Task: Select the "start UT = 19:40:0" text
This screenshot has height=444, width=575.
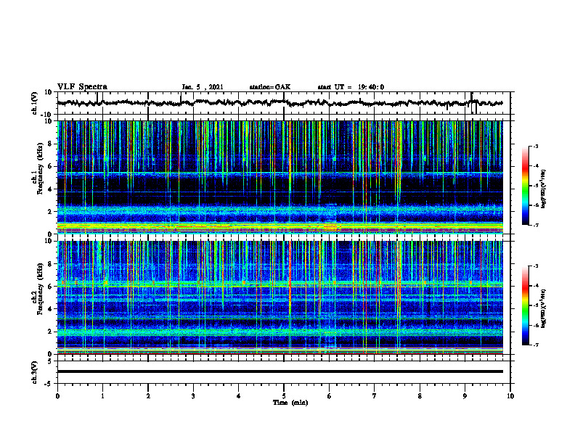Action: click(351, 87)
